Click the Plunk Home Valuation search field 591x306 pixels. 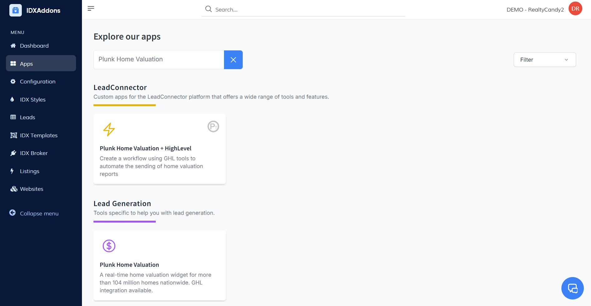point(159,59)
